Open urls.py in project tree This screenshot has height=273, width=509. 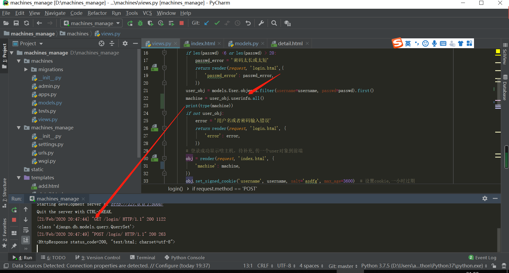pos(46,153)
